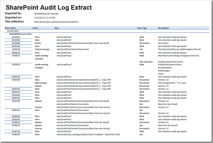The image size is (213, 143).
Task: Click 'Muhimbi Audit Settings changed at Site level' cell
Action: (178, 56)
